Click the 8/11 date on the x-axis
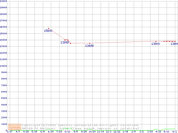Viewport: 178px width, 133px height. click(x=67, y=132)
